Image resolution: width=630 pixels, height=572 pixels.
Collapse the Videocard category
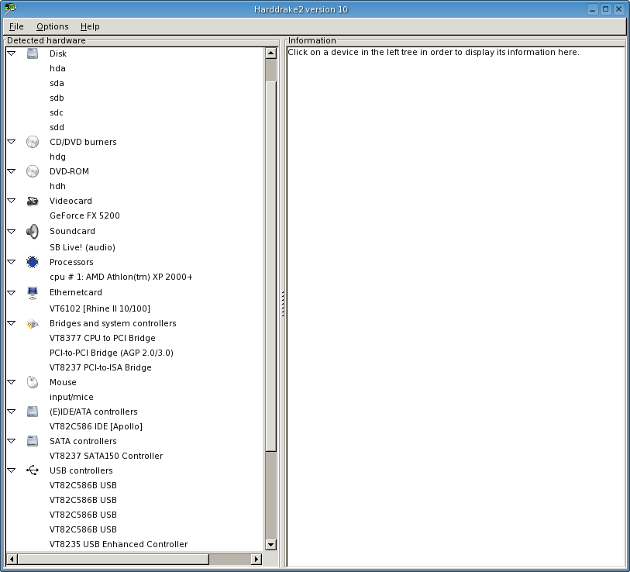point(12,201)
